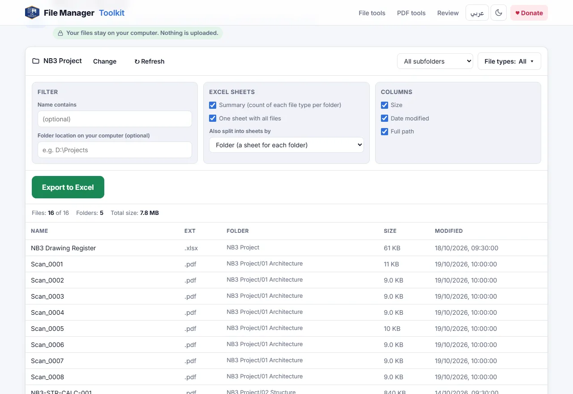Switch language to Arabic
Viewport: 573px width, 394px height.
coord(477,13)
